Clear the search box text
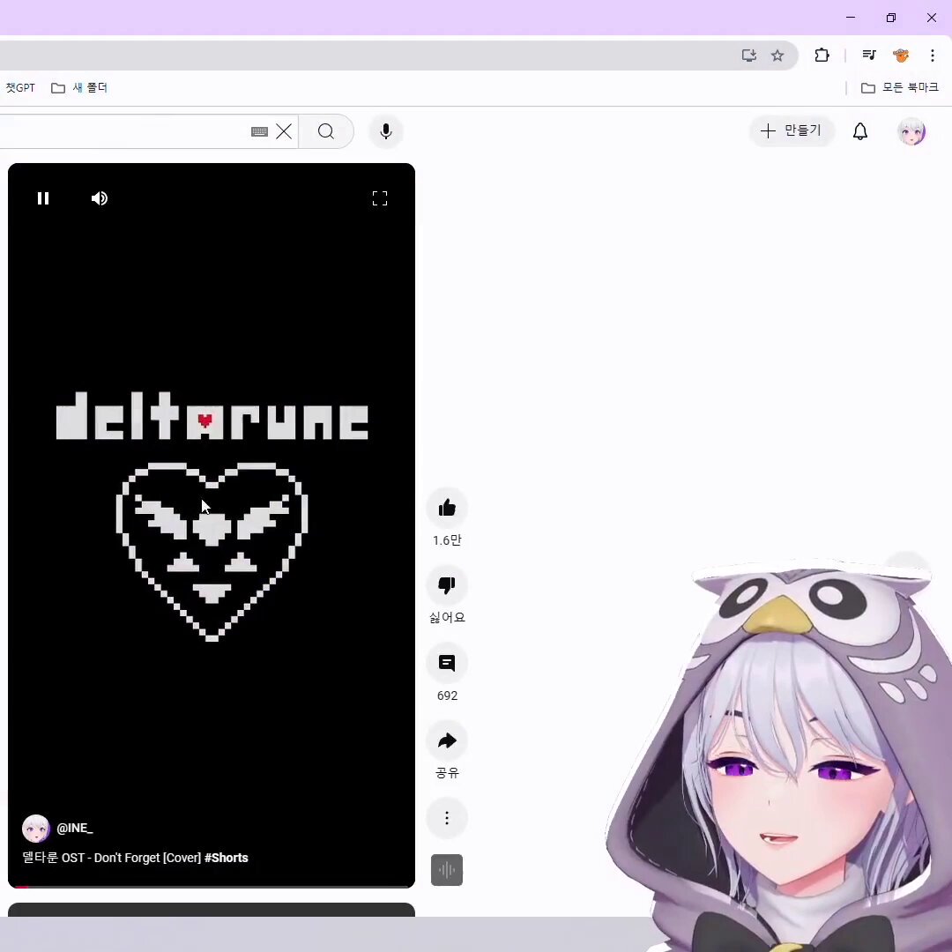Viewport: 952px width, 952px height. click(x=284, y=131)
